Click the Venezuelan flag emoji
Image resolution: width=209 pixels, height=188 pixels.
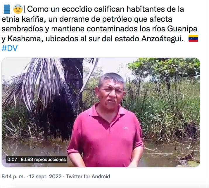[193, 38]
